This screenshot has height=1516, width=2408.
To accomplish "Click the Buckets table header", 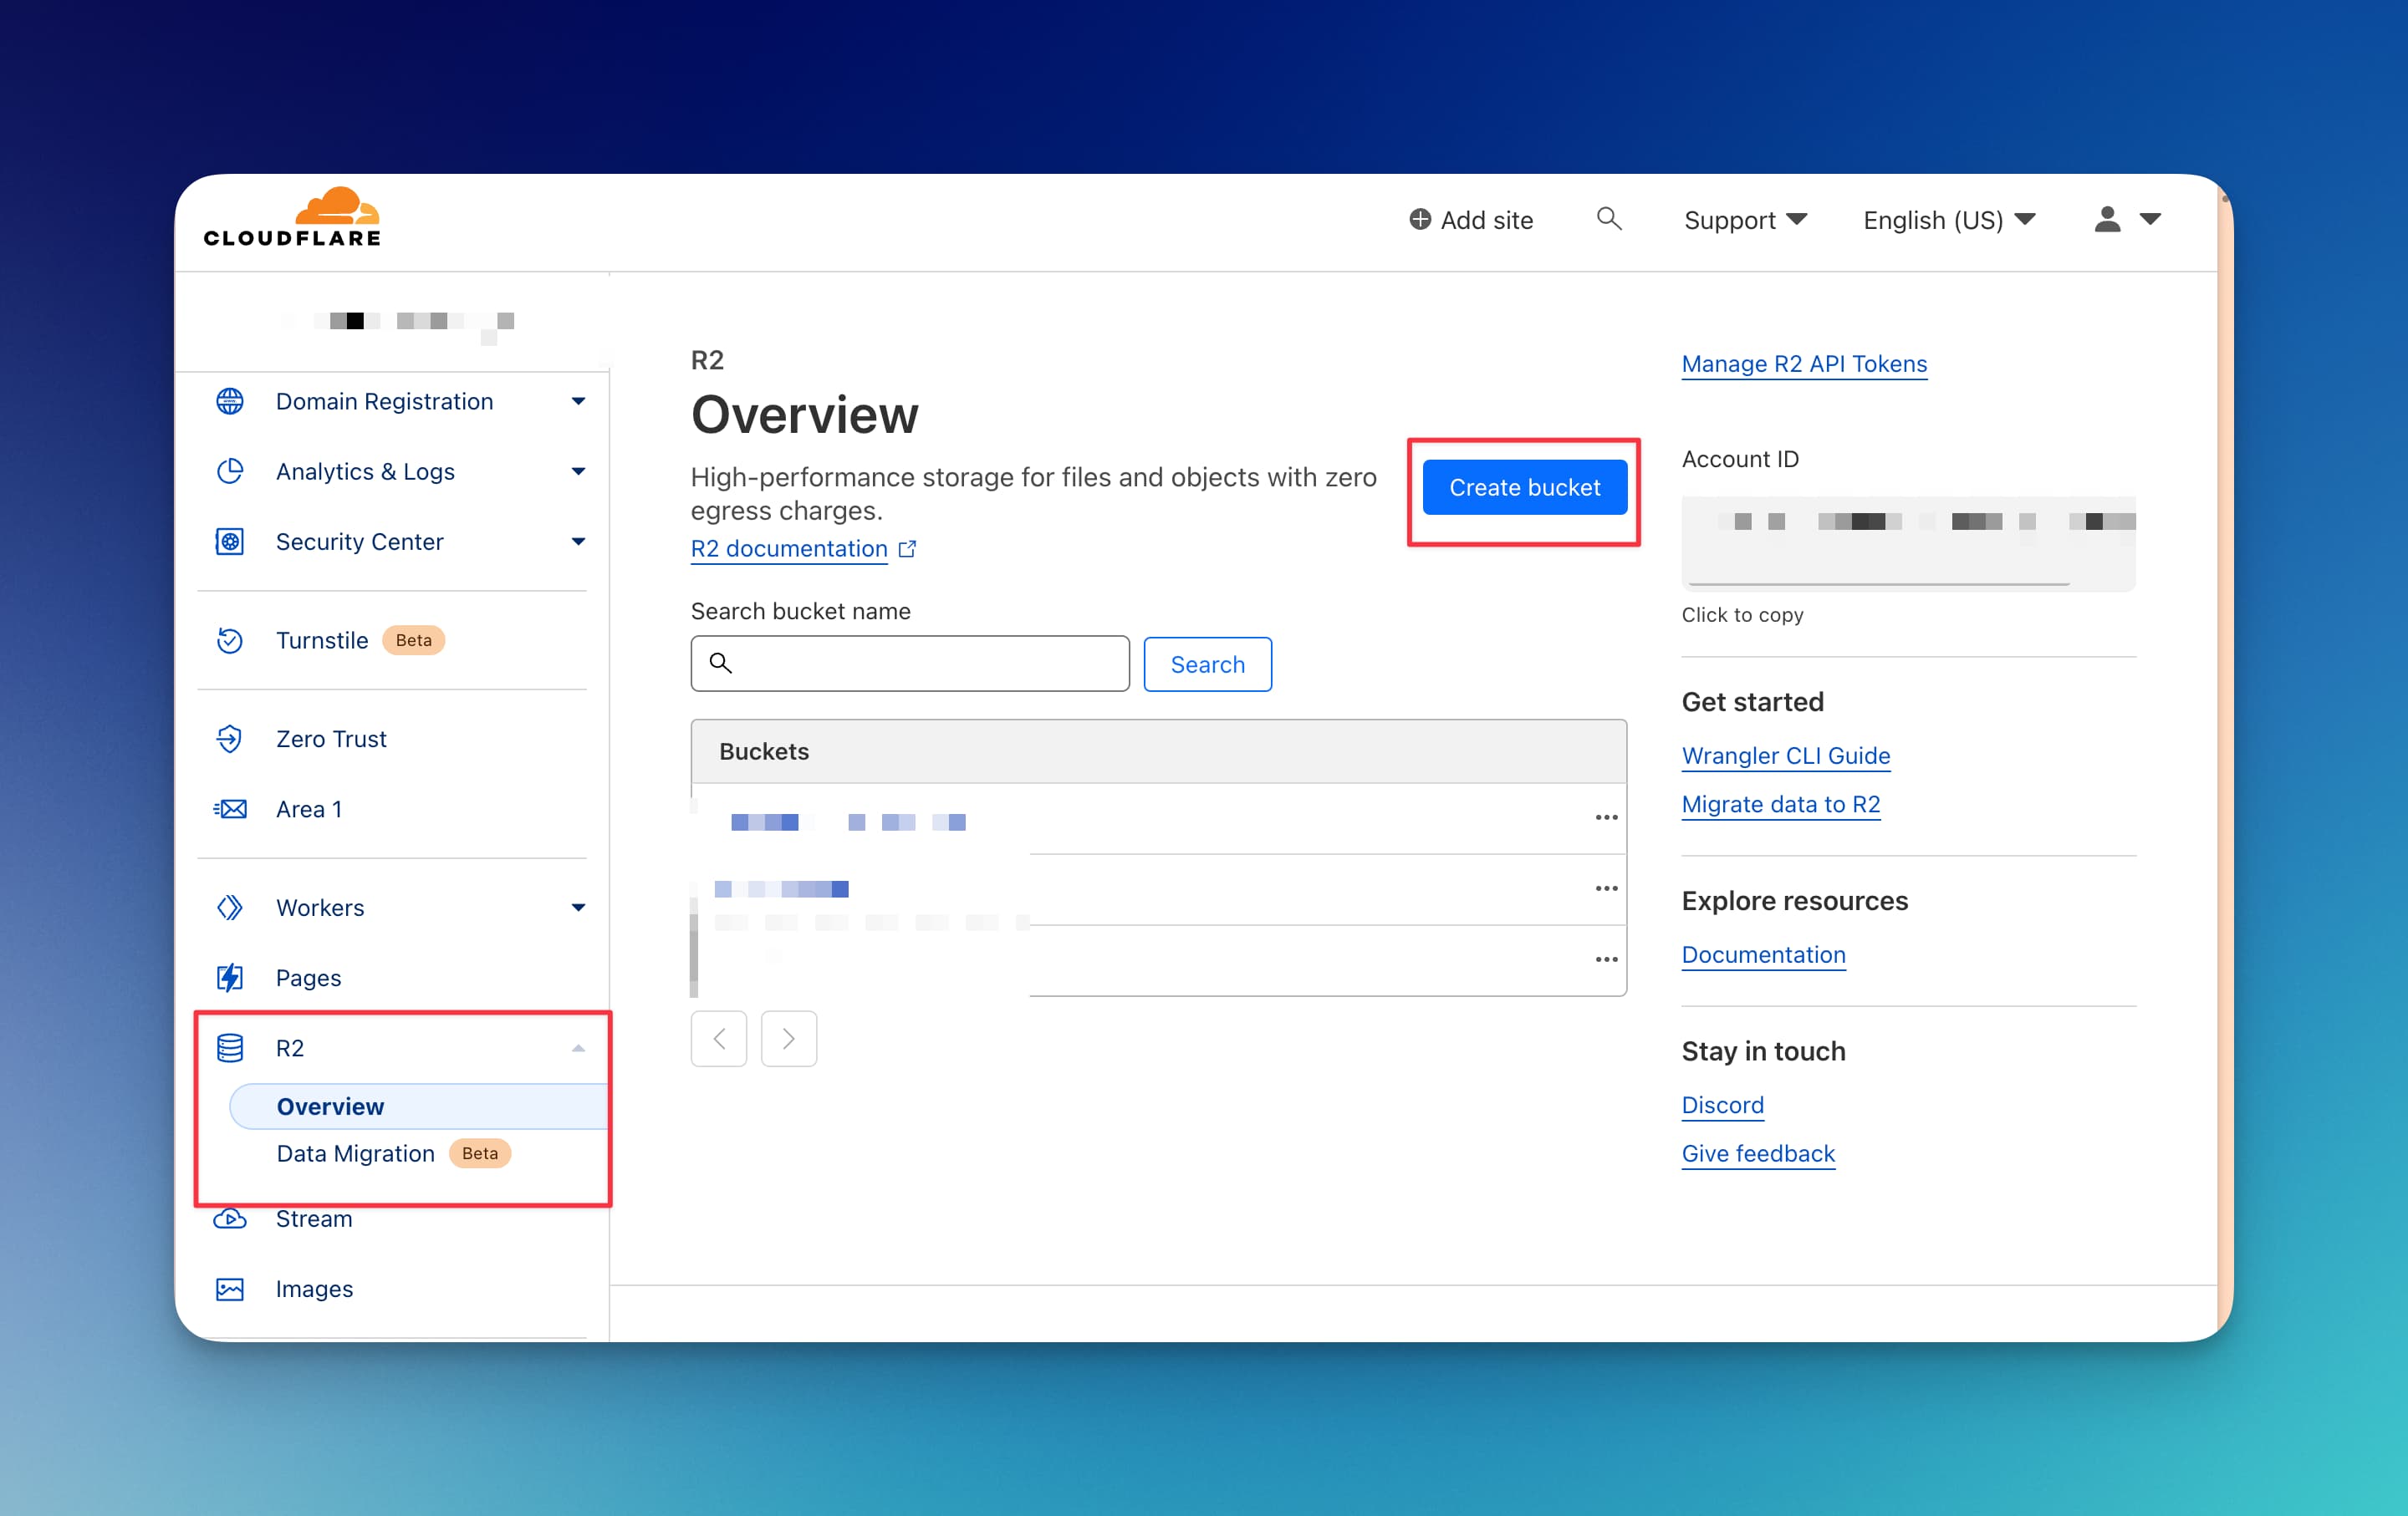I will coord(1158,750).
